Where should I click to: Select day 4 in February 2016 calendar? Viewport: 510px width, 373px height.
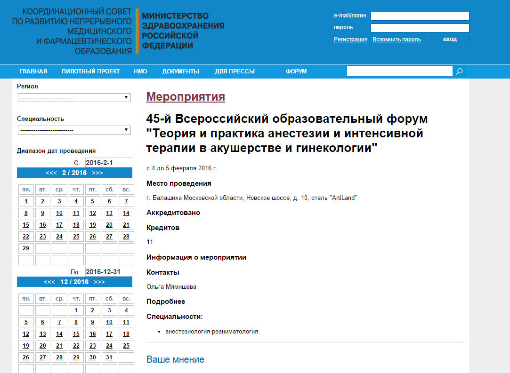(76, 201)
